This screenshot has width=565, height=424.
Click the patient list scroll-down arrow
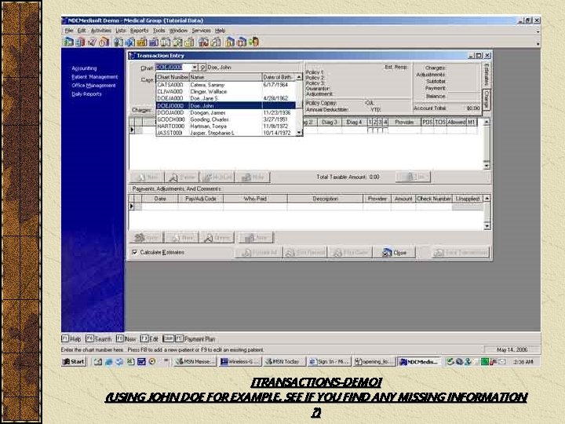coord(299,133)
